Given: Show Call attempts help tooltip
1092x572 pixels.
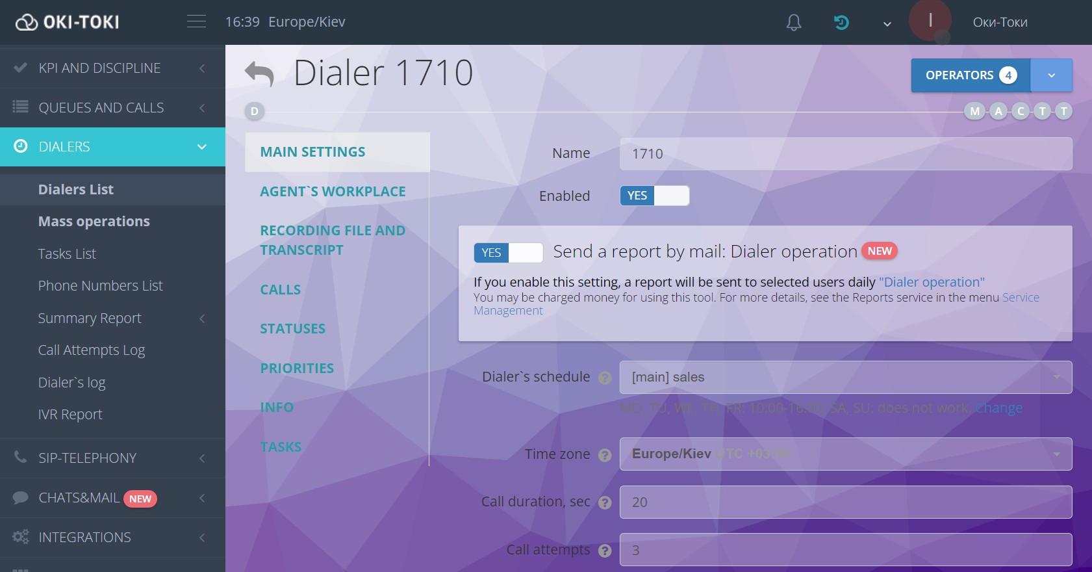Looking at the screenshot, I should click(605, 551).
